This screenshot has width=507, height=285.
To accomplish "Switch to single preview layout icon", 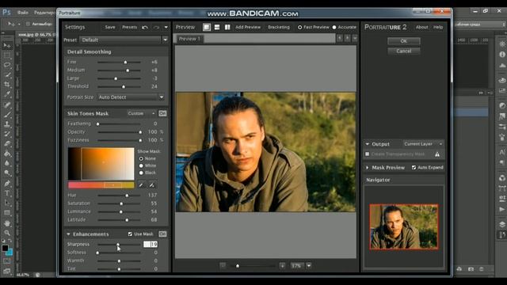I will click(x=207, y=27).
